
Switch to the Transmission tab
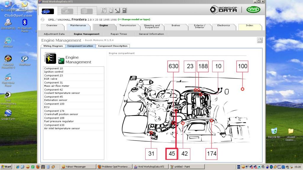[128, 27]
